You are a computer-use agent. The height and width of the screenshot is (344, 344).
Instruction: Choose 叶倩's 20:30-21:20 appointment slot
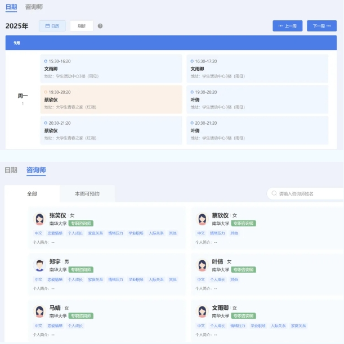[x=257, y=130]
